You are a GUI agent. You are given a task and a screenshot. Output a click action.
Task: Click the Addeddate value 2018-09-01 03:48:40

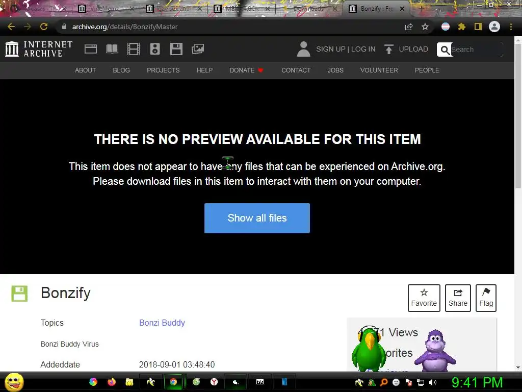(177, 364)
